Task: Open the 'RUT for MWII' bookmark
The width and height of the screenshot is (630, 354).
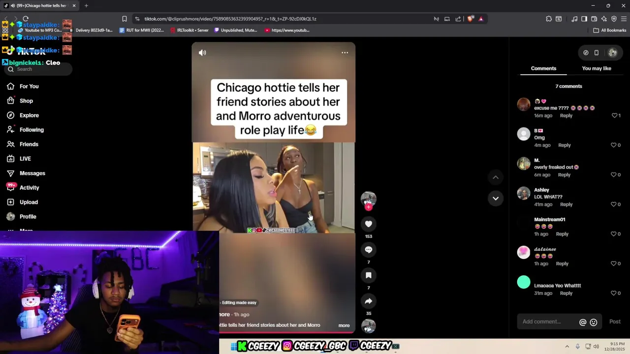Action: [x=141, y=30]
